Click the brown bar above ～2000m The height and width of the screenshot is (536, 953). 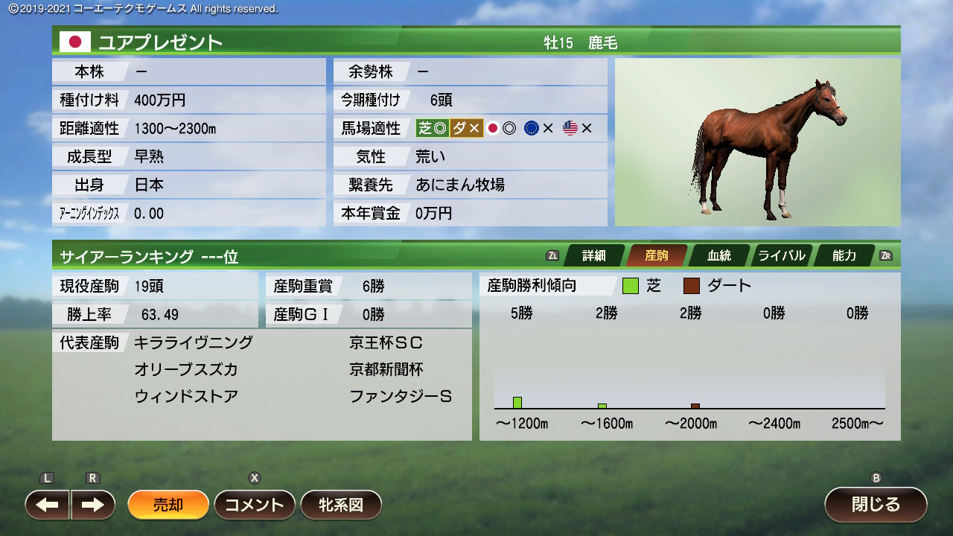click(x=695, y=406)
